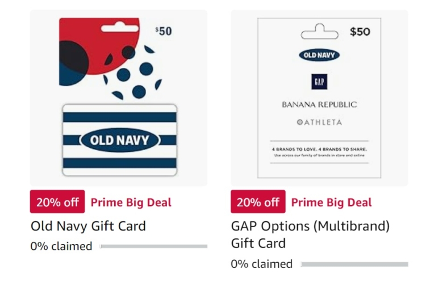Click the 4 Brands to Love tagline
The width and height of the screenshot is (426, 286).
319,149
